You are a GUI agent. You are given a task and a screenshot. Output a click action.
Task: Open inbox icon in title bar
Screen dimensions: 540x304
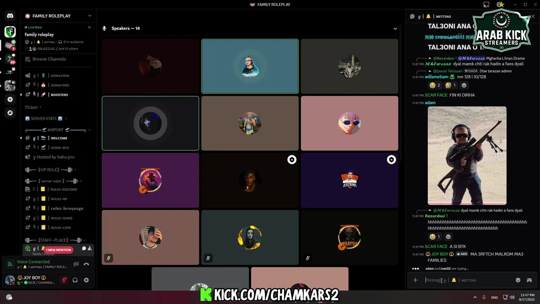pos(486,5)
